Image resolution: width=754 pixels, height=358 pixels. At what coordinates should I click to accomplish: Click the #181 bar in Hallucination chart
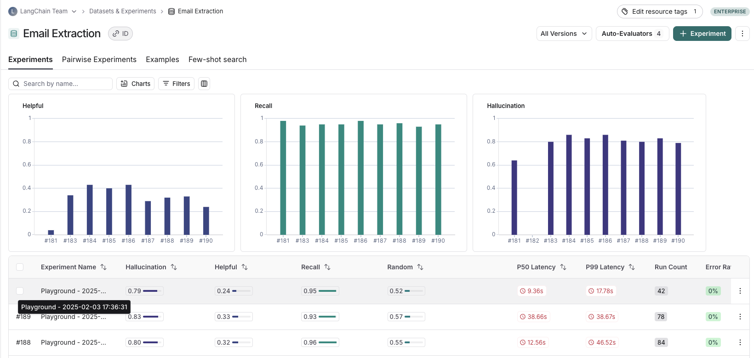(514, 198)
